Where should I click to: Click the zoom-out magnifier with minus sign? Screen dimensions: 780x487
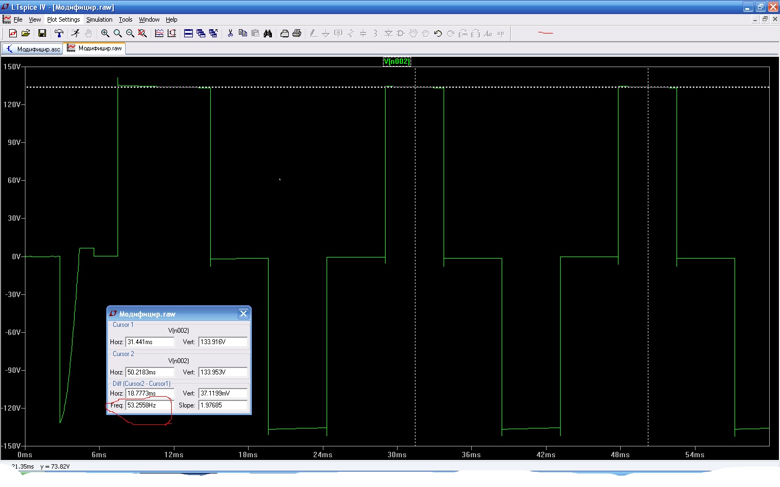pyautogui.click(x=130, y=34)
